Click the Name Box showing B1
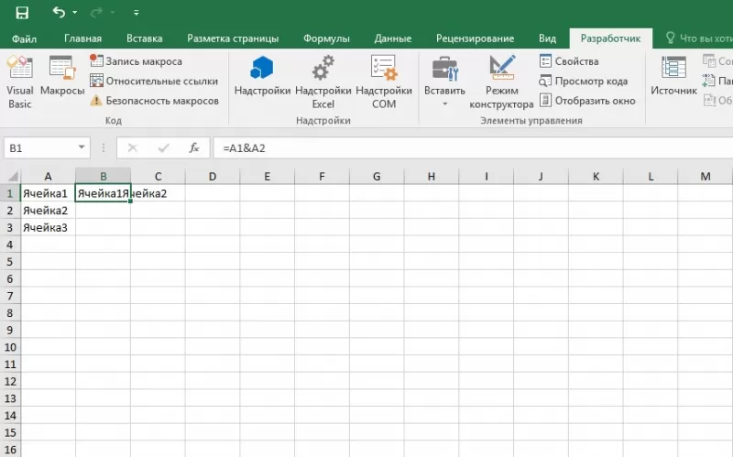Screen dimensions: 733x457 [39, 148]
